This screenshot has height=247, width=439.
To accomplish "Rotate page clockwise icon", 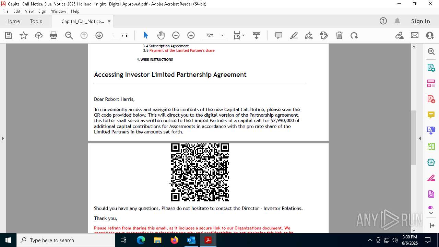I will click(354, 35).
